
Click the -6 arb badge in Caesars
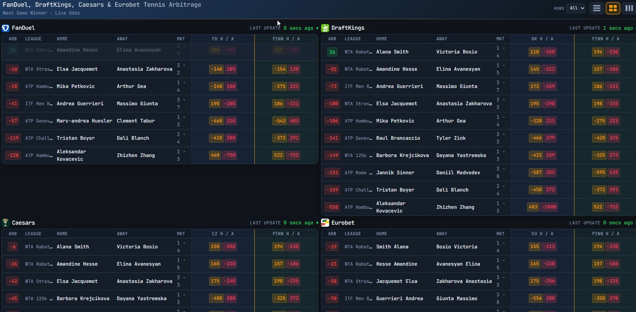[x=13, y=247]
